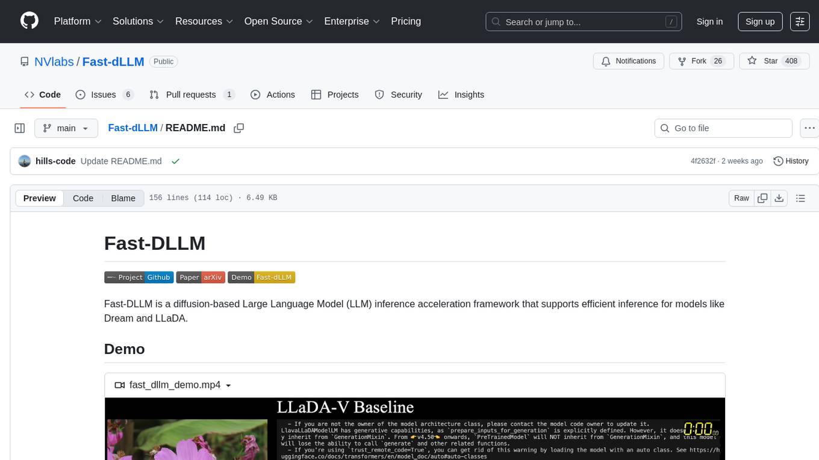This screenshot has width=819, height=460.
Task: Focus the Search or jump to field
Action: pos(584,22)
